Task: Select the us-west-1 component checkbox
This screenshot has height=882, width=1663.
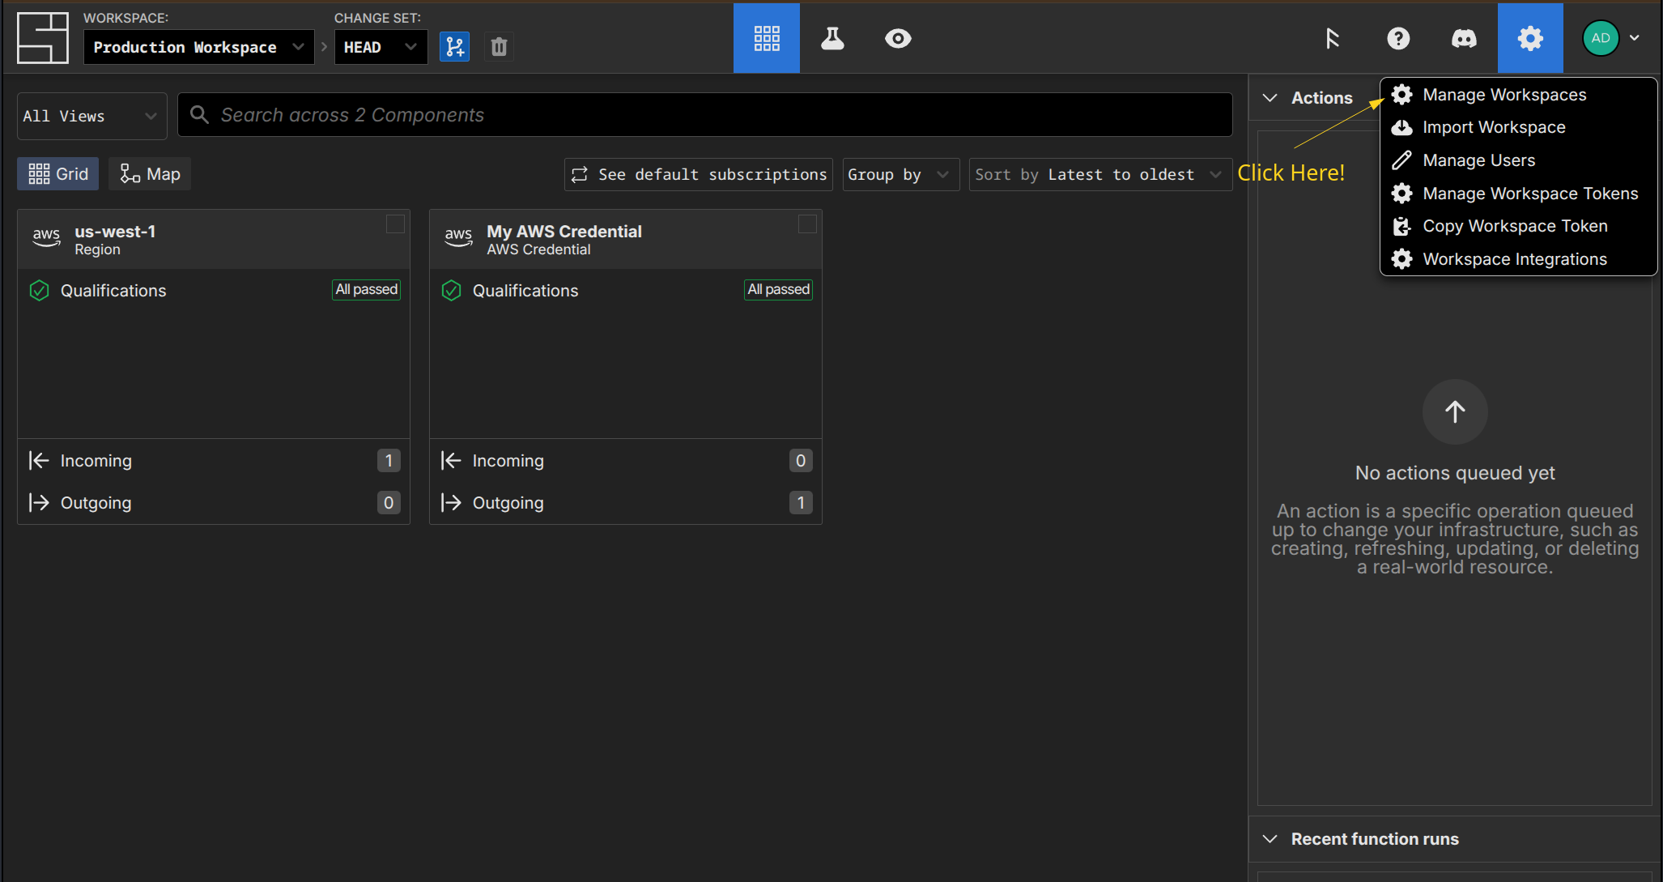Action: click(395, 224)
